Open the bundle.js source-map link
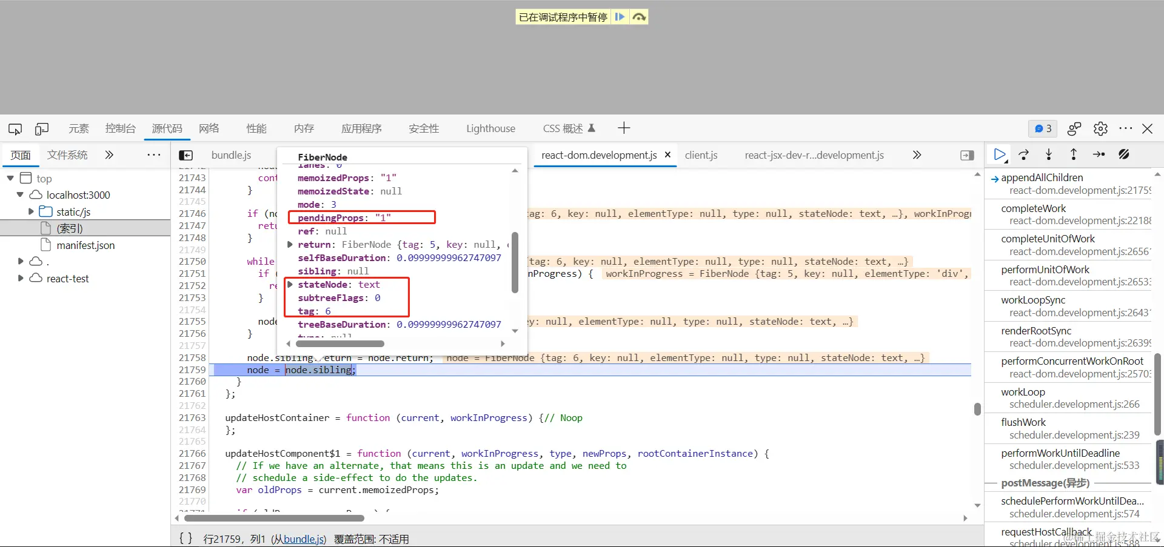This screenshot has width=1164, height=547. [x=304, y=539]
